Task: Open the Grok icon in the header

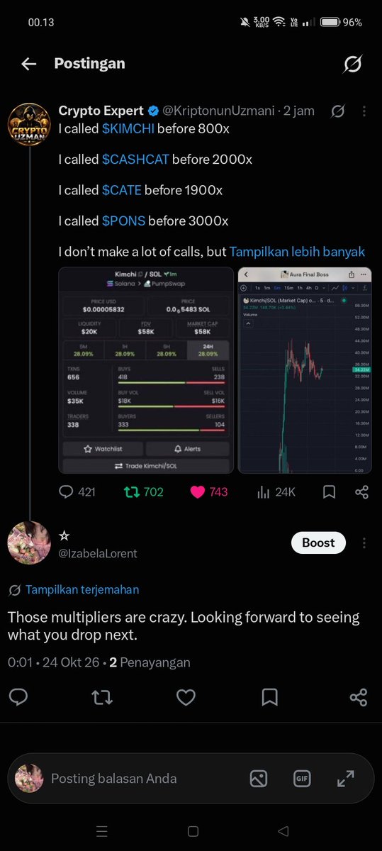Action: click(x=352, y=65)
